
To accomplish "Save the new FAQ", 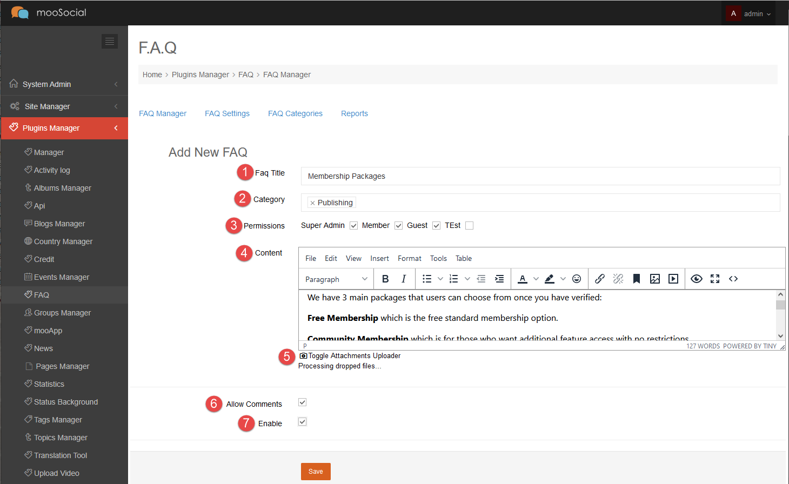I will 316,472.
